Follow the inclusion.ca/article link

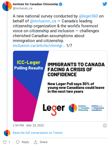point(39,46)
